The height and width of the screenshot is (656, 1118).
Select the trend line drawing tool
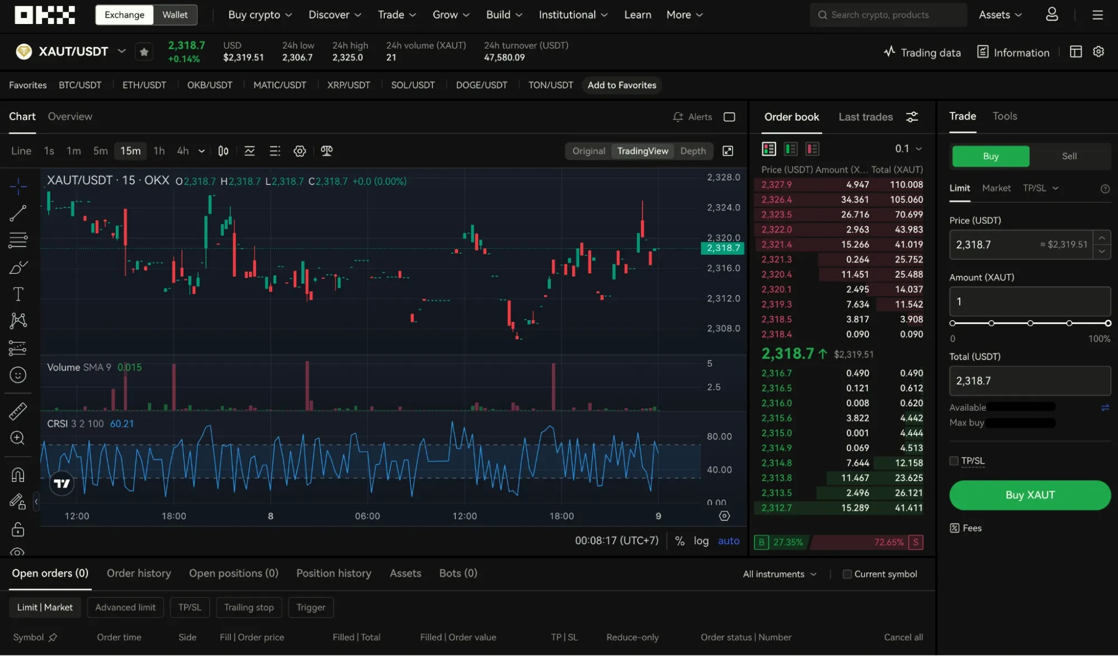pos(18,213)
